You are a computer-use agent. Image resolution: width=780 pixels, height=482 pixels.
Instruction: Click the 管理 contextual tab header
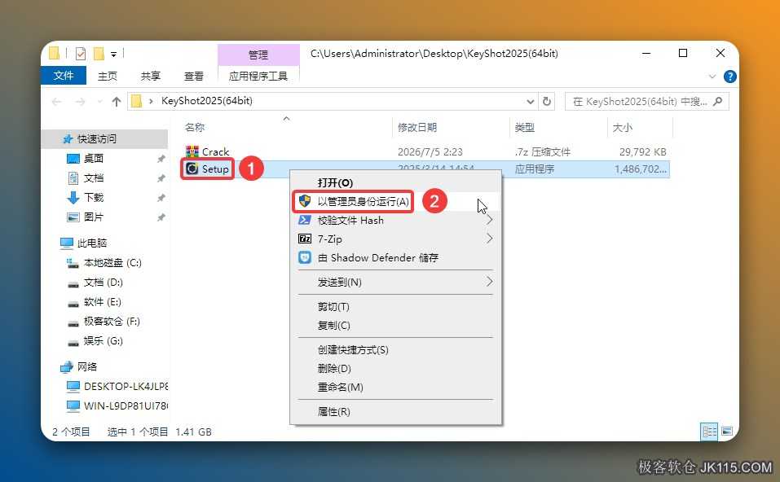click(x=258, y=55)
